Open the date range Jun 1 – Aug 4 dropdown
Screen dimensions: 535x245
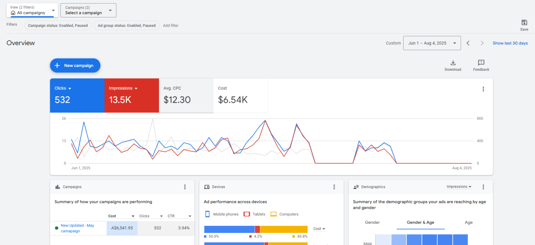pyautogui.click(x=432, y=43)
